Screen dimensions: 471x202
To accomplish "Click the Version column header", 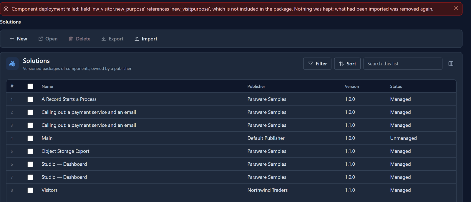I will [x=352, y=86].
